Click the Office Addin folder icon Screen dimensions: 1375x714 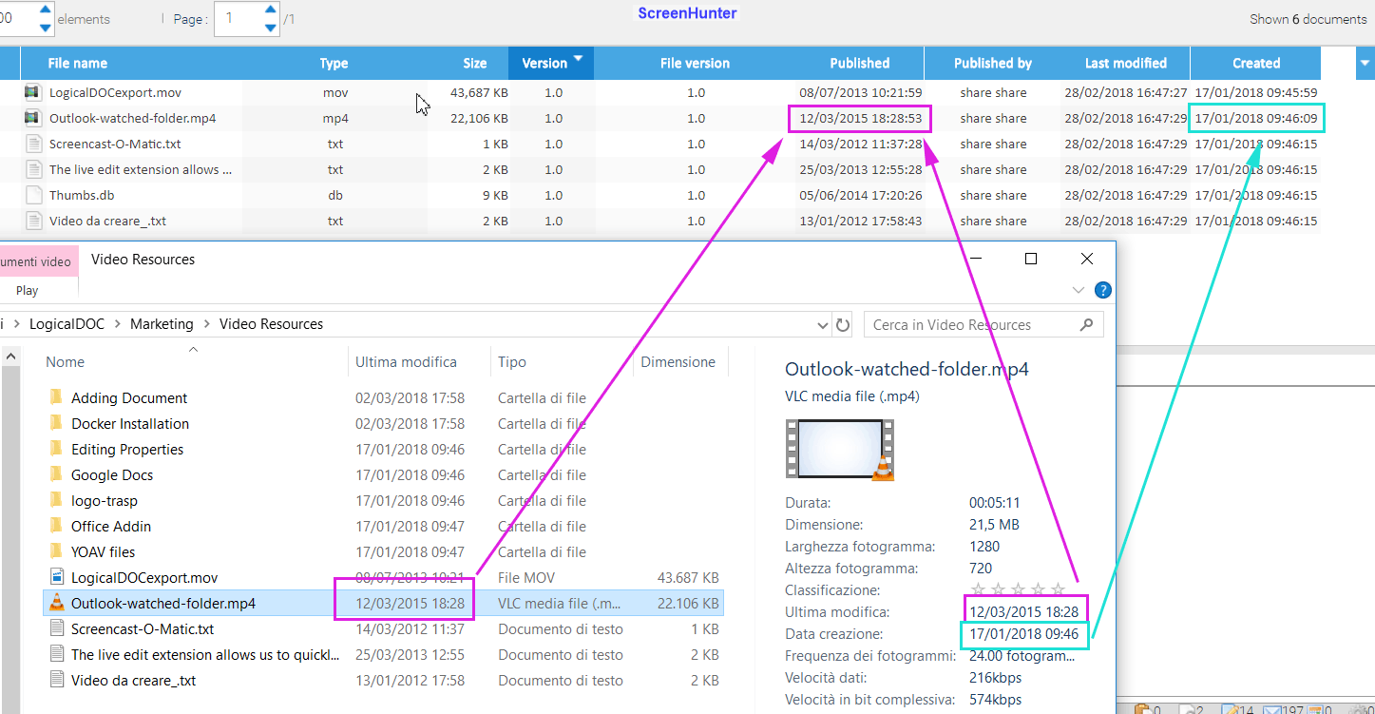click(56, 526)
